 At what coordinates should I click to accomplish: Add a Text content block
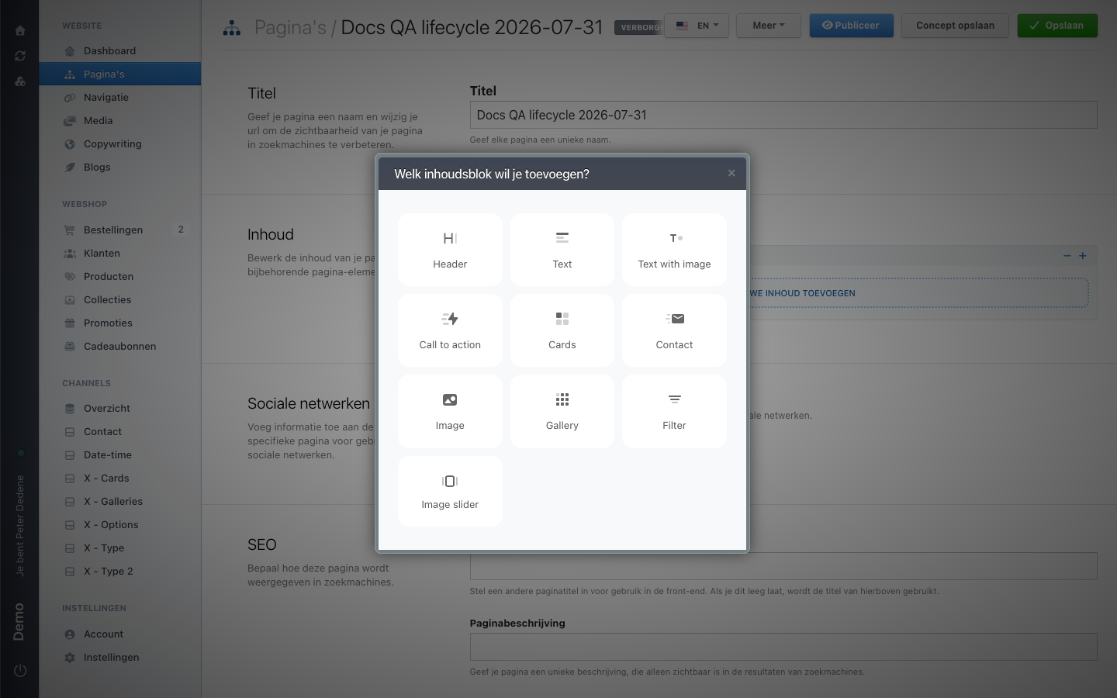pos(562,250)
